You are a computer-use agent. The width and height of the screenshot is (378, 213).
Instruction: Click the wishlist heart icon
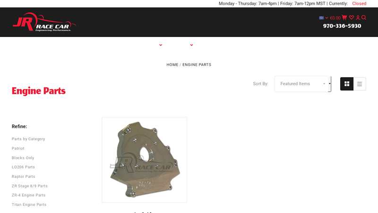pyautogui.click(x=352, y=18)
